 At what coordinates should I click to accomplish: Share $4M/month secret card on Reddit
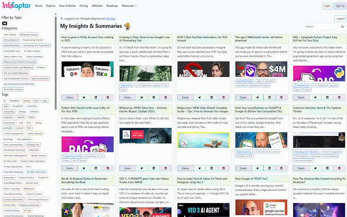pos(282,97)
